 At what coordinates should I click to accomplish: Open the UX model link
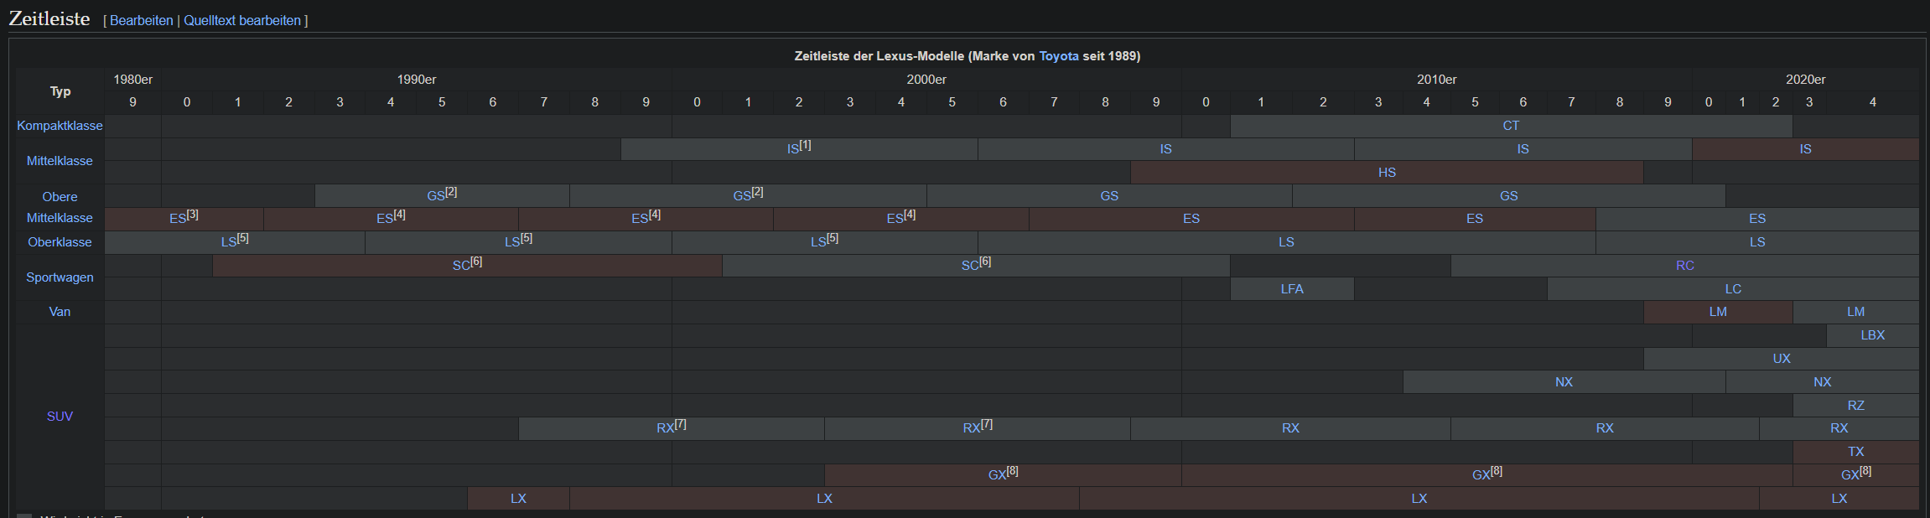tap(1782, 359)
